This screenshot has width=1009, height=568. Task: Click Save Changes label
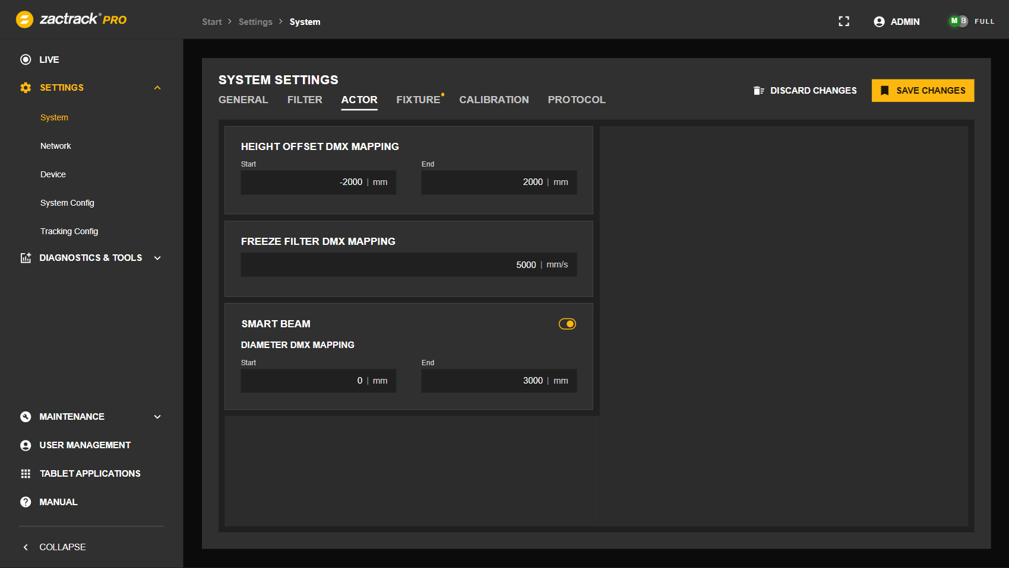(931, 91)
